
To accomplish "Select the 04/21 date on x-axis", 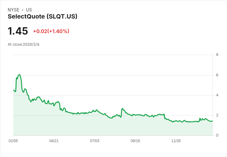I will 54,141.
